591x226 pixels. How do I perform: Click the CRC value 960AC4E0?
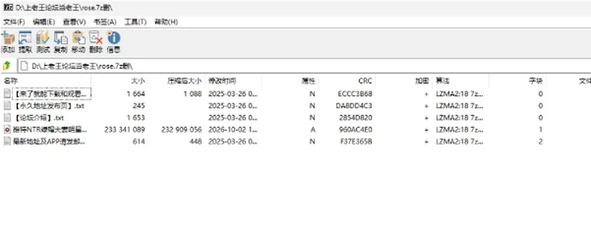point(355,130)
